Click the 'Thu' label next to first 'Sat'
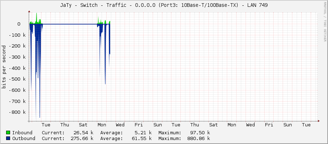Screen dimensions: 328x144 click(x=65, y=125)
